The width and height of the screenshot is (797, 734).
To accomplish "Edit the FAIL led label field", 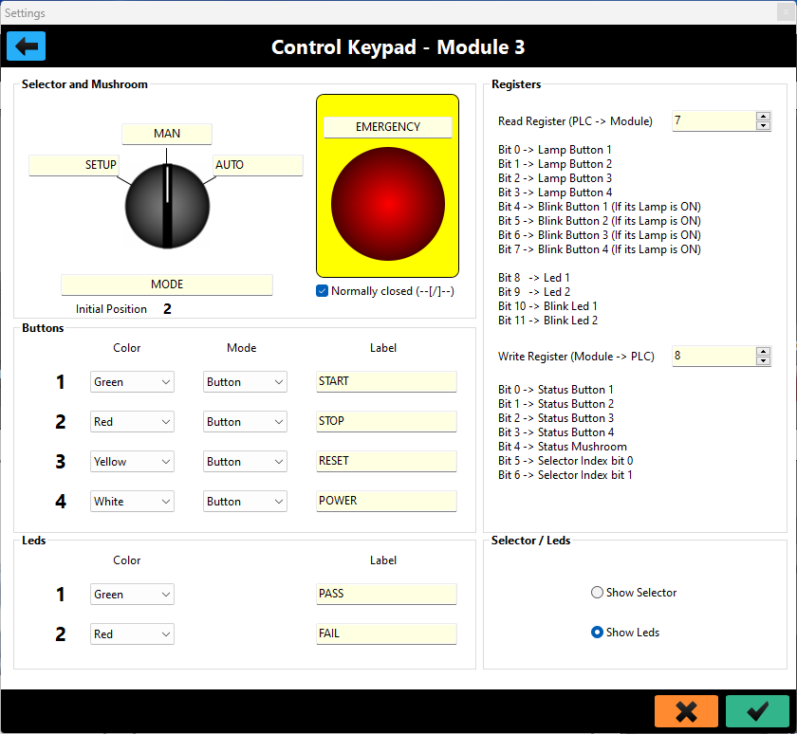I will click(386, 633).
